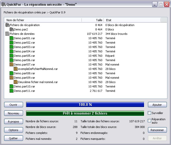Image resolution: width=171 pixels, height=145 pixels.
Task: Select the exempleDeFichierMalNommé.rar file name
Action: pos(38,69)
